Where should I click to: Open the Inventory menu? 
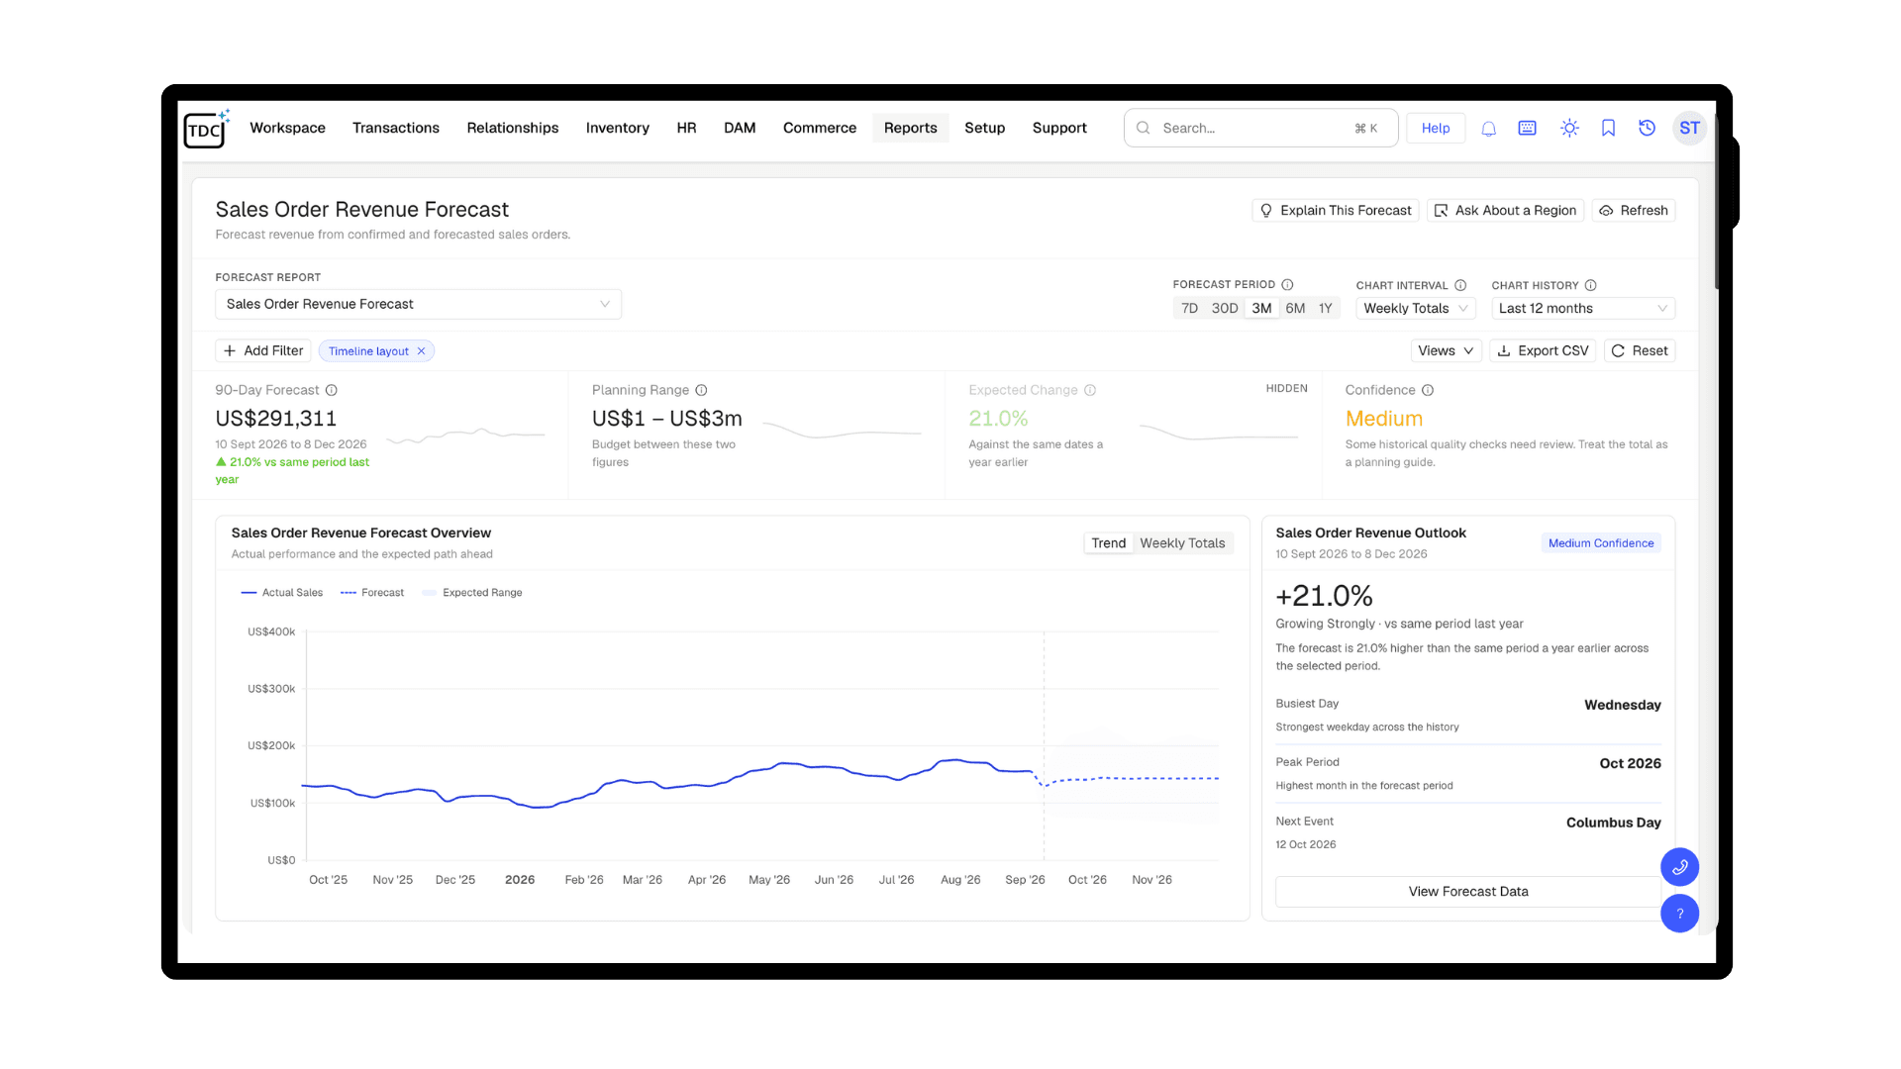tap(618, 129)
